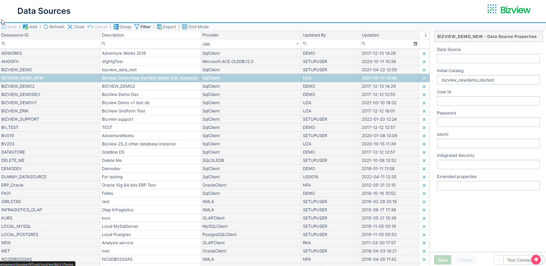The width and height of the screenshot is (546, 266).
Task: Remove the KURS data source
Action: tap(424, 218)
